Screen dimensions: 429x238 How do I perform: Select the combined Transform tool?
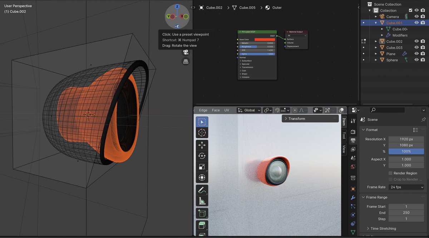coord(202,178)
